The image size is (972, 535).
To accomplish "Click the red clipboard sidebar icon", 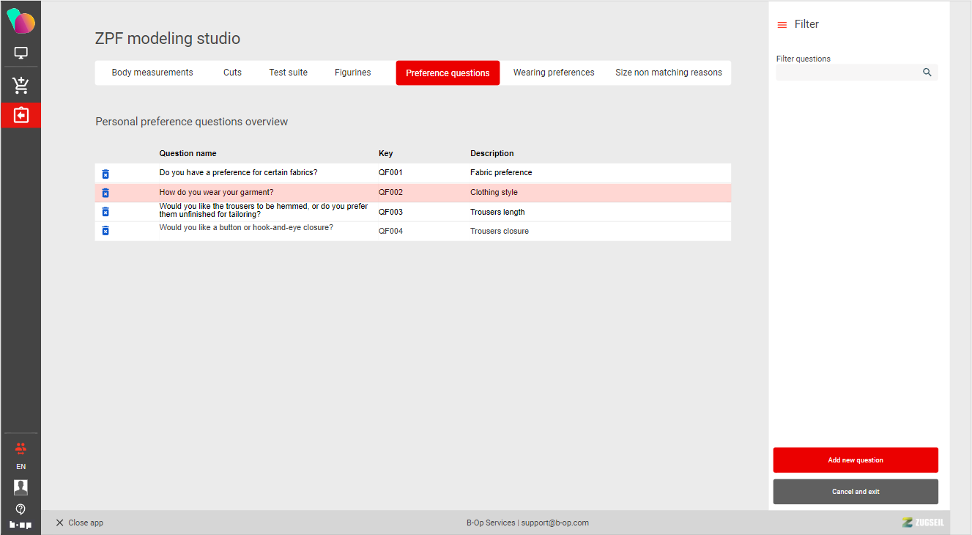I will pos(21,115).
